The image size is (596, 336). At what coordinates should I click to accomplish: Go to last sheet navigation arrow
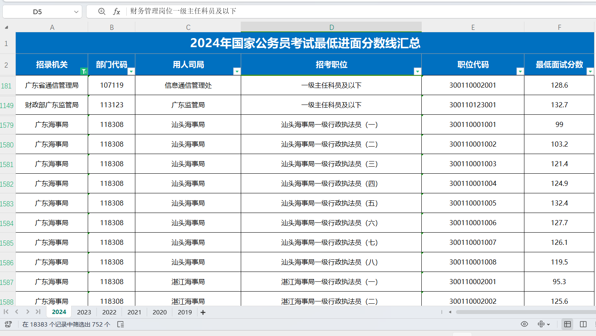pyautogui.click(x=38, y=312)
